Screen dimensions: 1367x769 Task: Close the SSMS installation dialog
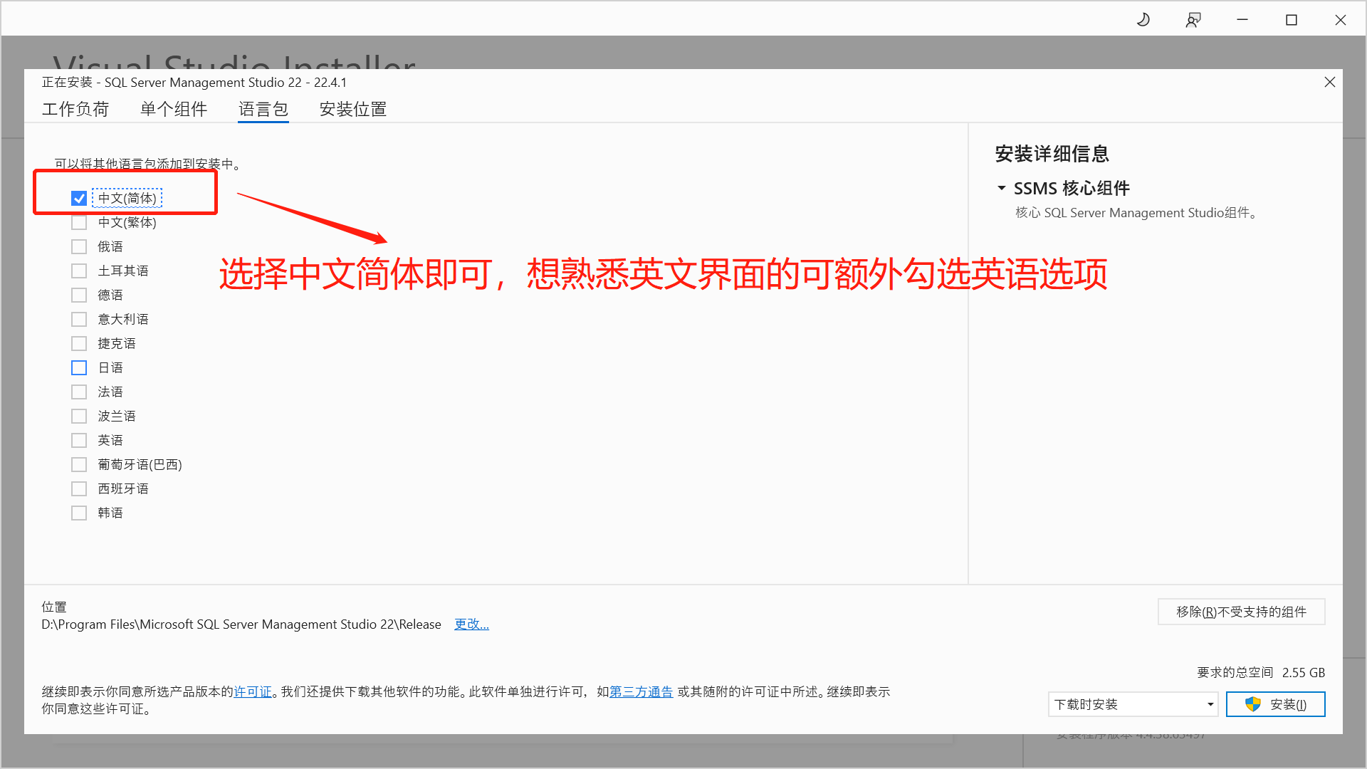click(1329, 82)
